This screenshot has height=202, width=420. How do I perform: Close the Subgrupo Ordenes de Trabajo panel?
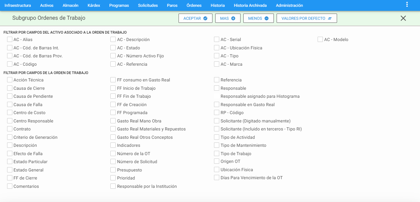point(403,18)
